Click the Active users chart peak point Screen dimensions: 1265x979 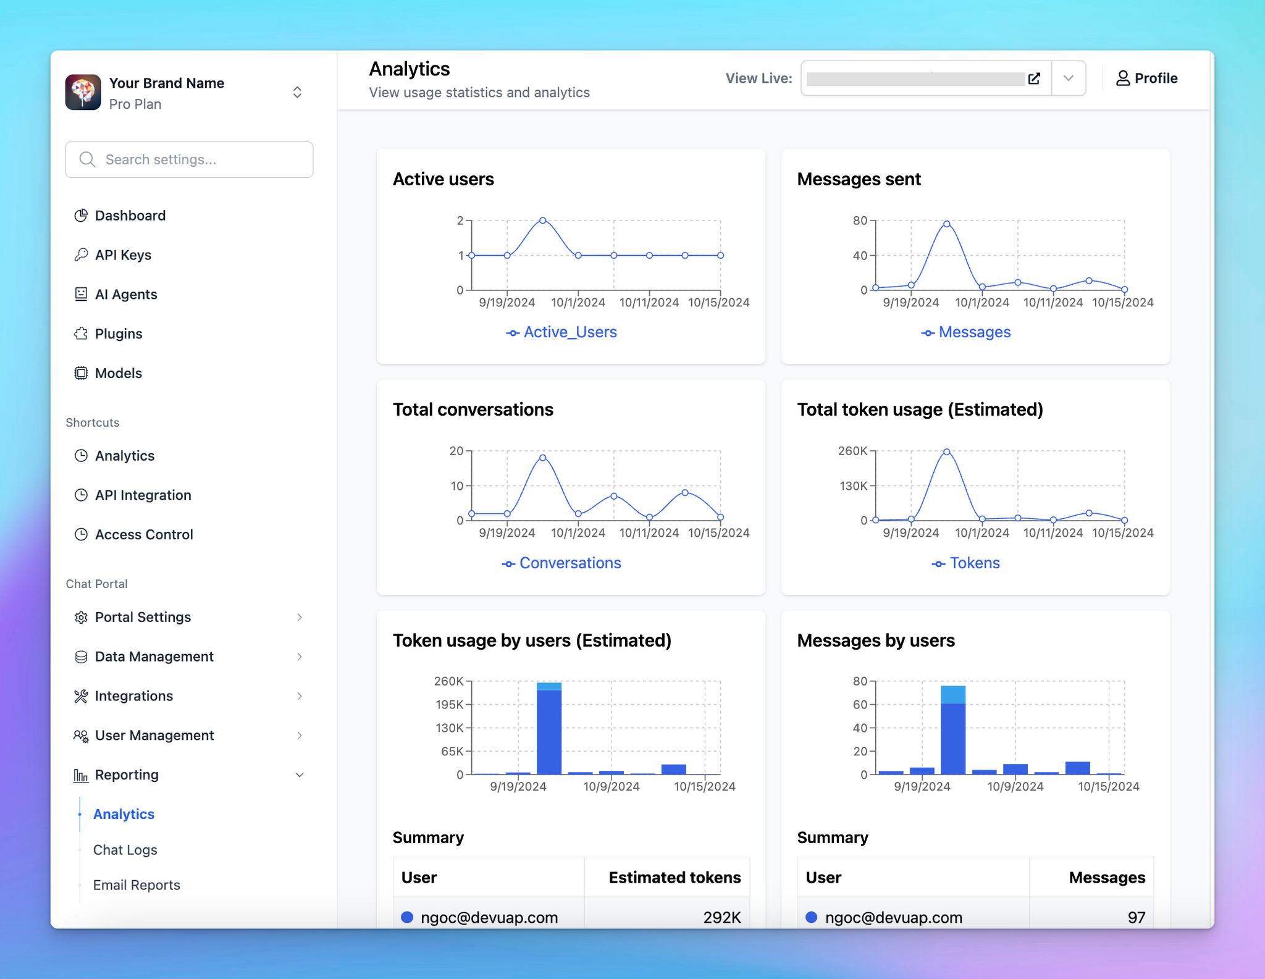[543, 221]
